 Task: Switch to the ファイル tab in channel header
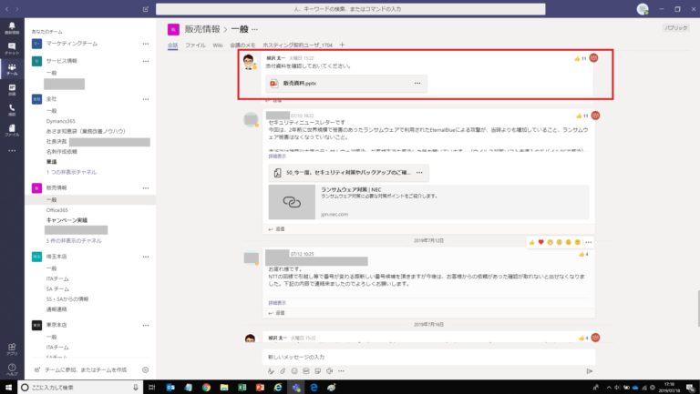(195, 45)
